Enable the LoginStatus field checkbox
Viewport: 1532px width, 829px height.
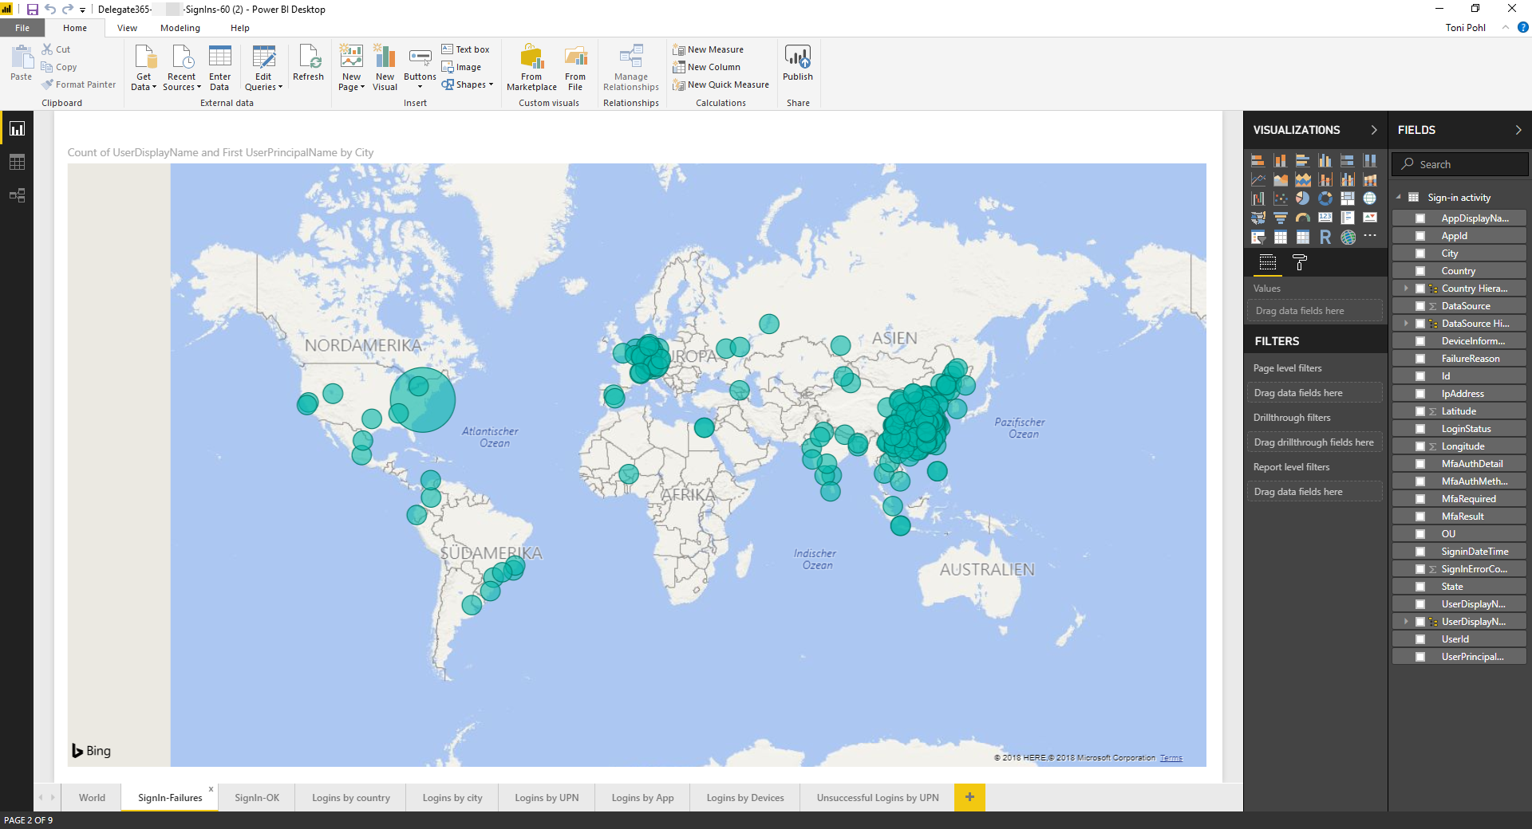(1420, 429)
